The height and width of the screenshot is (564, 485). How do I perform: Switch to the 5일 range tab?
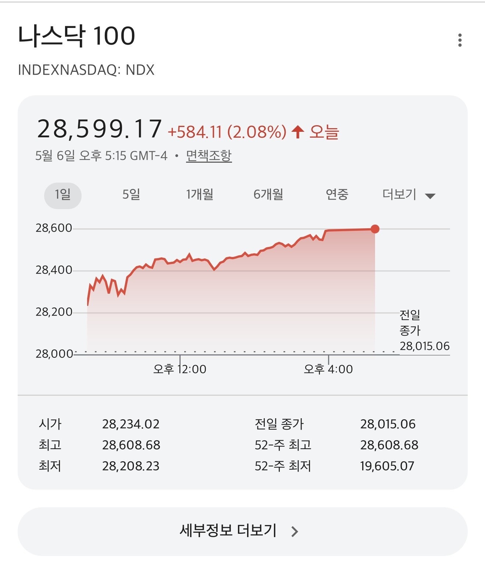click(x=131, y=194)
